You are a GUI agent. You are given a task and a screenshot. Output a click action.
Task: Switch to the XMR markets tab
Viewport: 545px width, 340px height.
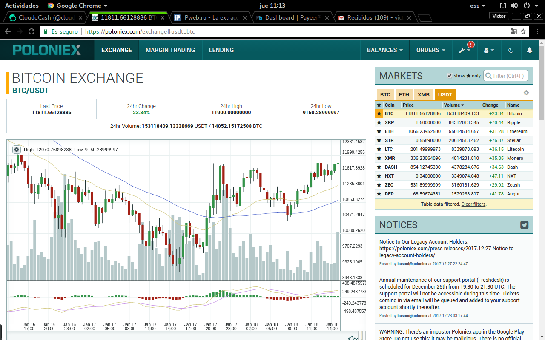tap(424, 94)
